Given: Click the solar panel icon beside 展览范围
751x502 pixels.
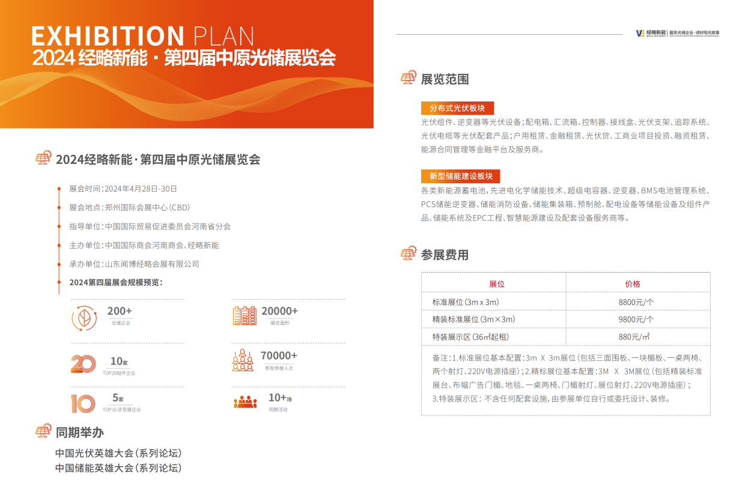Looking at the screenshot, I should click(x=409, y=78).
